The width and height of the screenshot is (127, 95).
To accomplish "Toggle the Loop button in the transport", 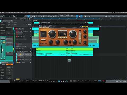I will [66, 81].
